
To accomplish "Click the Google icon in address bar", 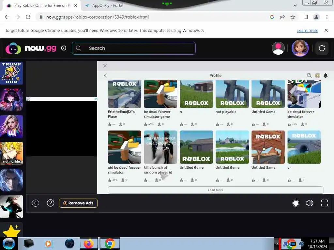I will click(272, 17).
